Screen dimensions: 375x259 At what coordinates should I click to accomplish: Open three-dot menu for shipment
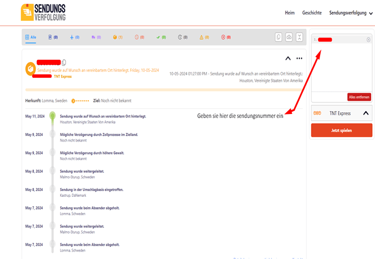coord(299,59)
